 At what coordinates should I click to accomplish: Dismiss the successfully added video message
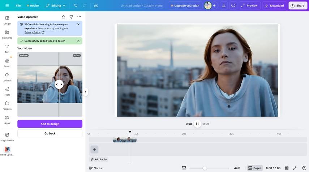[78, 41]
